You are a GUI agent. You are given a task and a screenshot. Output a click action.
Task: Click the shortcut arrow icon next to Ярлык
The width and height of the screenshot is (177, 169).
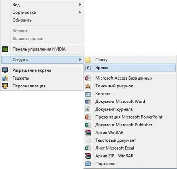pos(88,67)
